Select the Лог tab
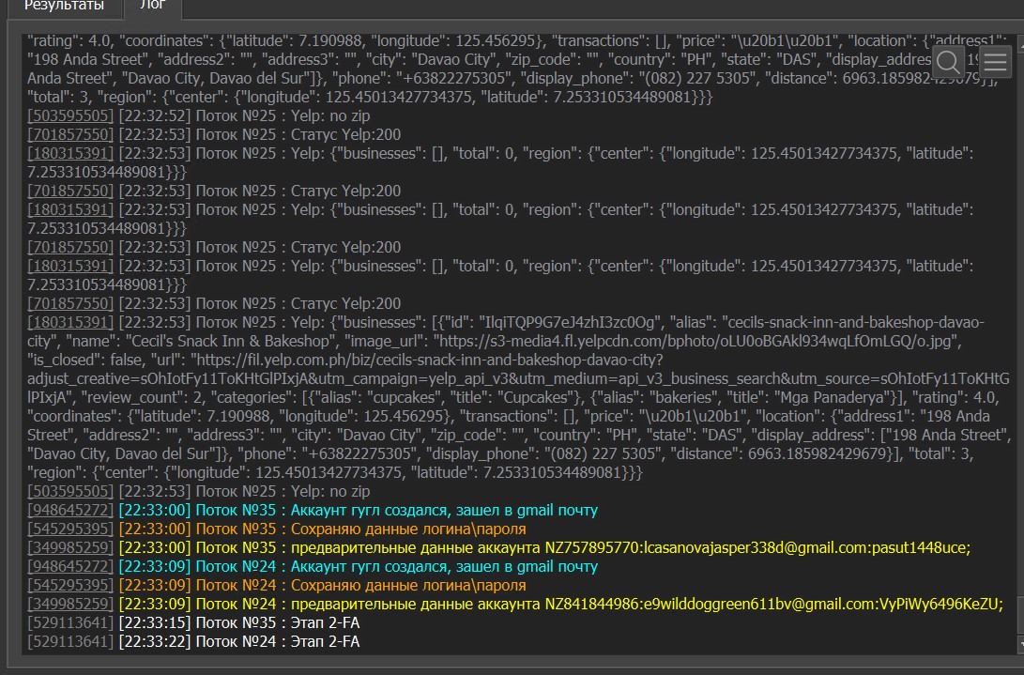Screen dimensions: 1024x675 click(153, 7)
